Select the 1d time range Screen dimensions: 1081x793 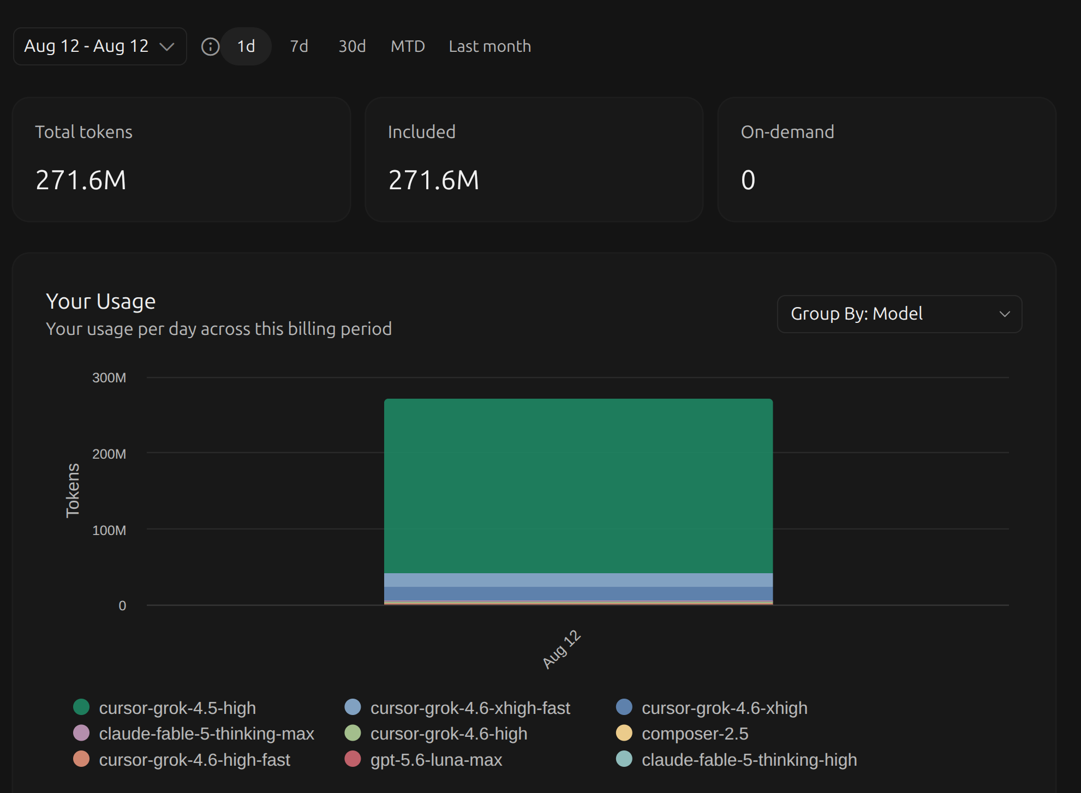tap(246, 46)
